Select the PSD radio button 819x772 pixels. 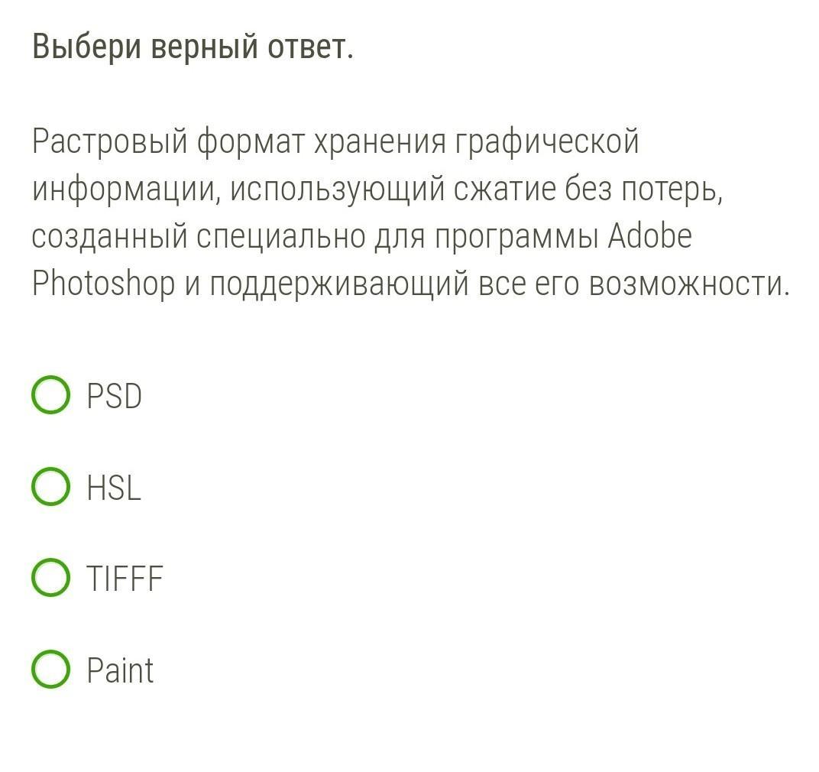coord(50,395)
